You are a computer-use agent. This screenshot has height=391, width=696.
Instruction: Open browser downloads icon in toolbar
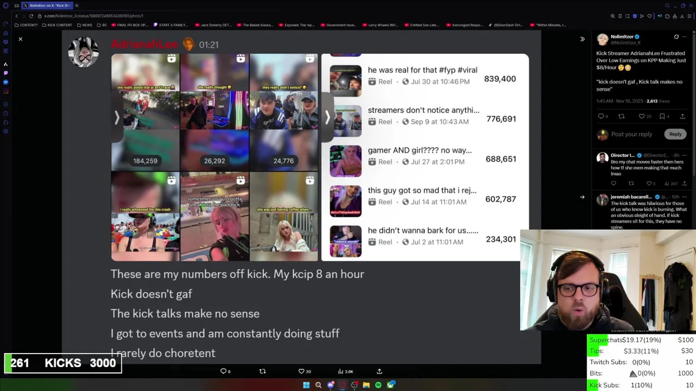pos(682,16)
